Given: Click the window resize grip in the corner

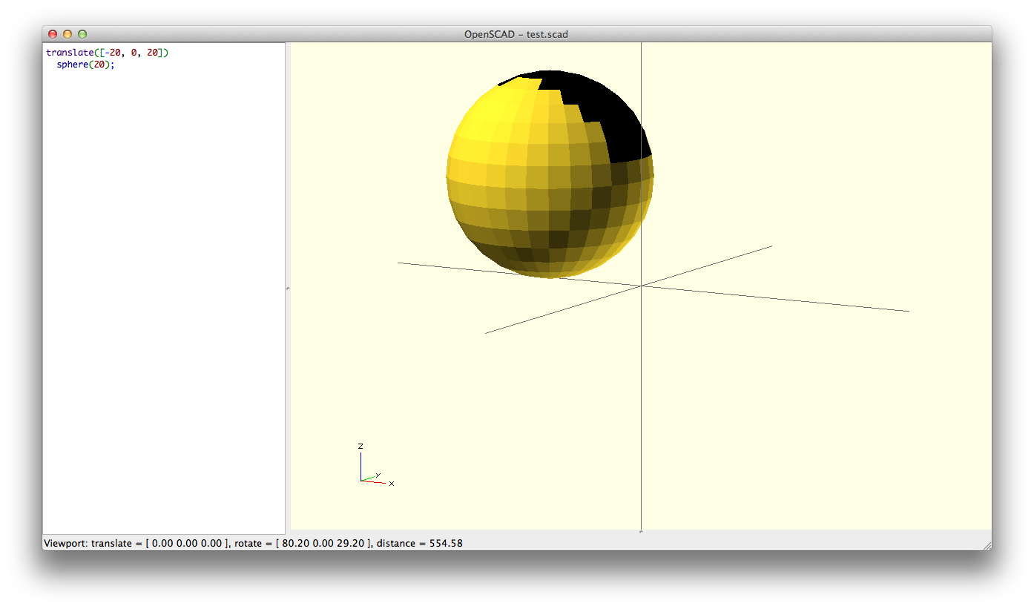Looking at the screenshot, I should (987, 545).
